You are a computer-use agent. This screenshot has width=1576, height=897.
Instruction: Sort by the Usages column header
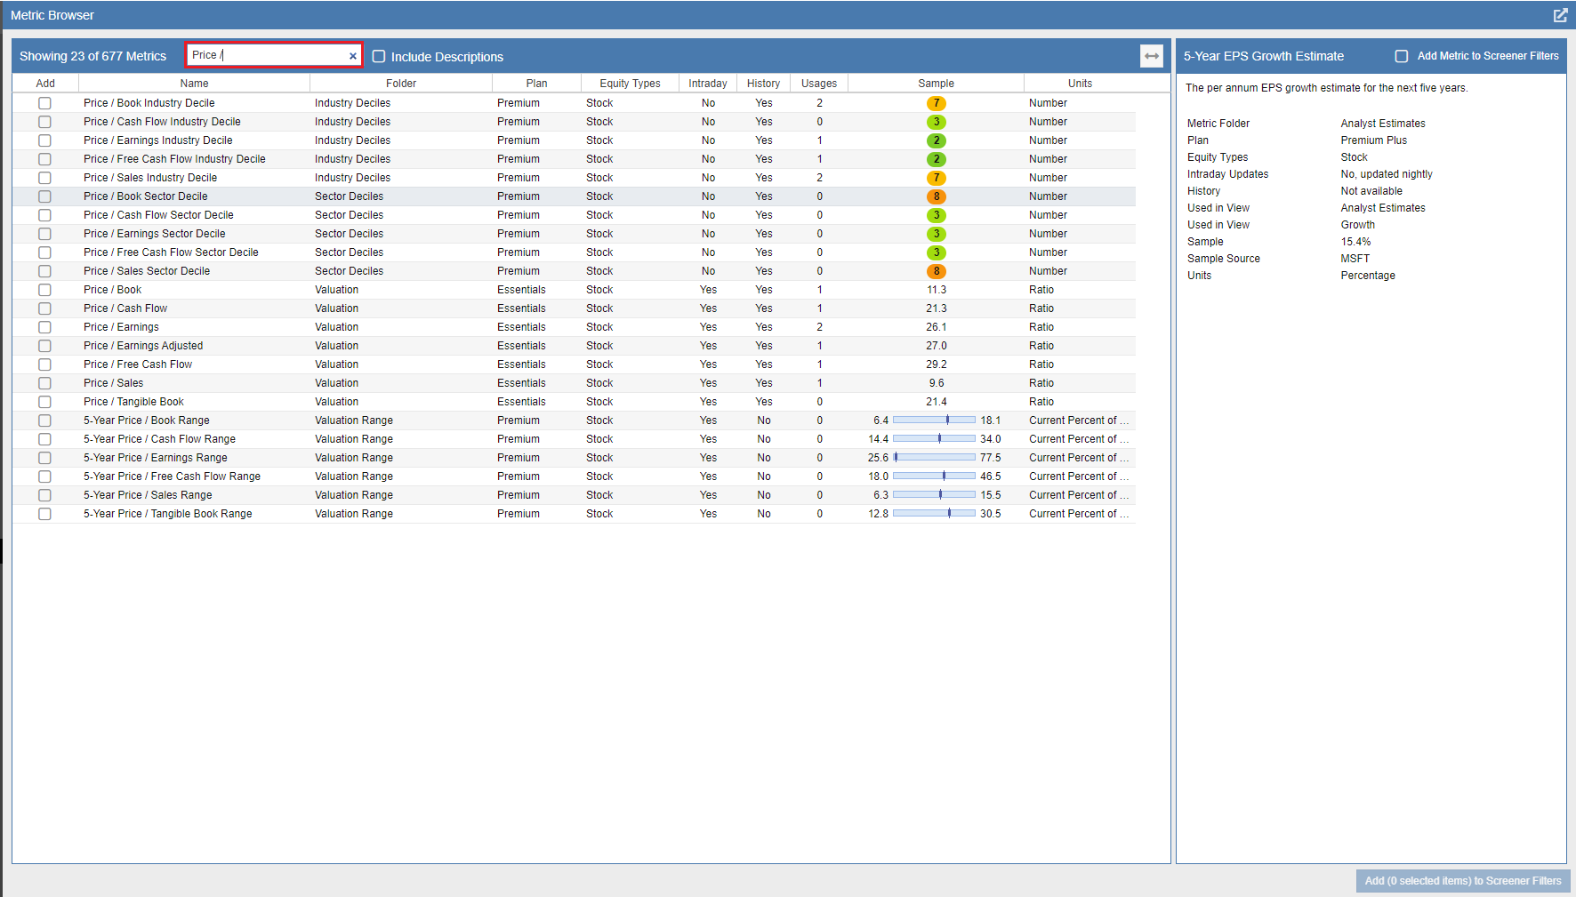[818, 84]
